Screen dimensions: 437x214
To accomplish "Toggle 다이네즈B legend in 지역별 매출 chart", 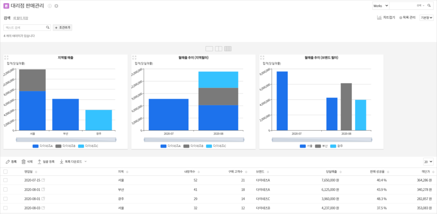I will 66,146.
